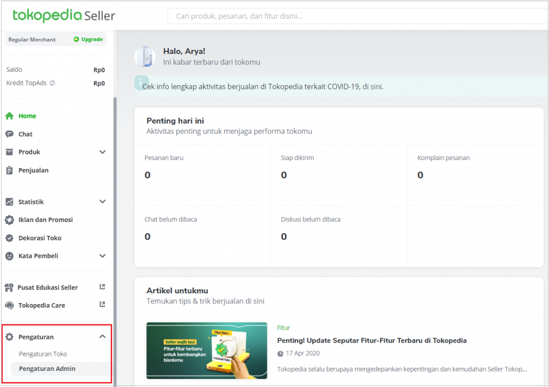The image size is (549, 387).
Task: Click the Penjualan clipboard icon
Action: click(10, 170)
